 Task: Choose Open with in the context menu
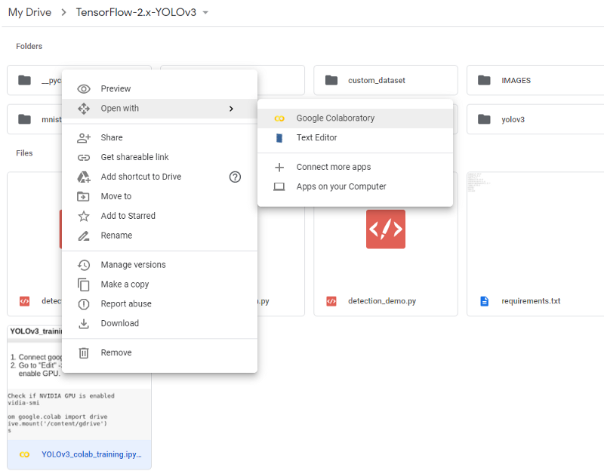tap(159, 109)
